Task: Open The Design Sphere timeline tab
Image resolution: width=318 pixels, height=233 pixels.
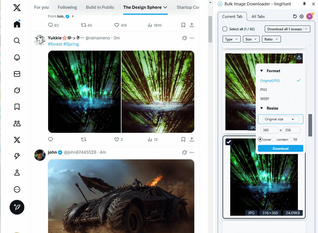Action: pos(143,7)
